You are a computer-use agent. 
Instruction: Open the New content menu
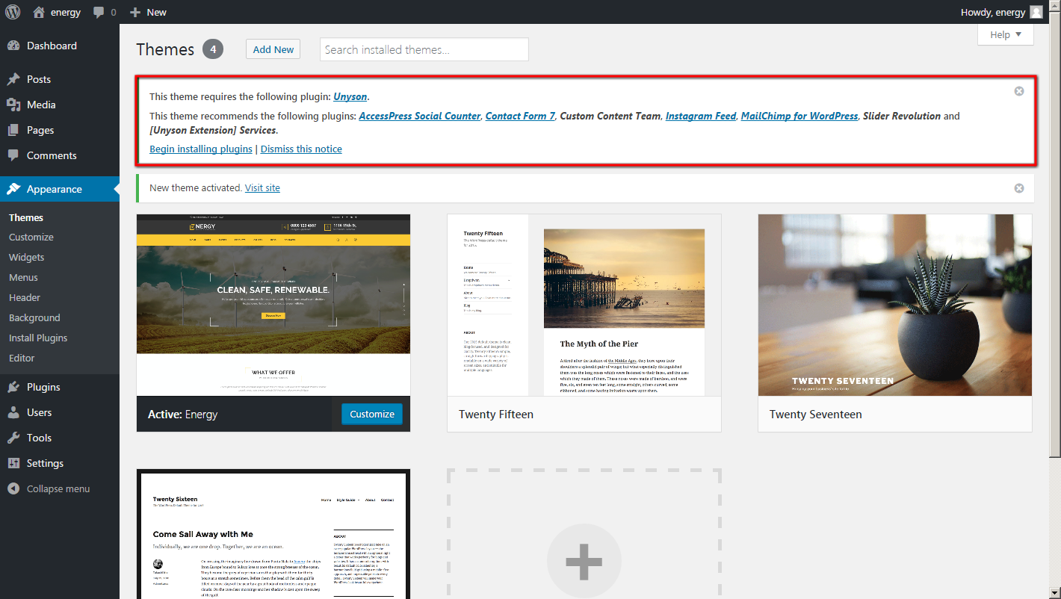(148, 12)
